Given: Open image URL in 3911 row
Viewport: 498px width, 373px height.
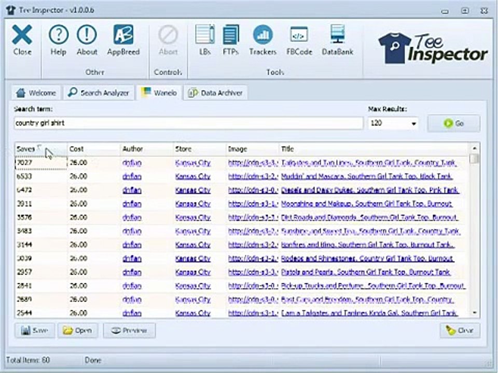Looking at the screenshot, I should pos(253,204).
